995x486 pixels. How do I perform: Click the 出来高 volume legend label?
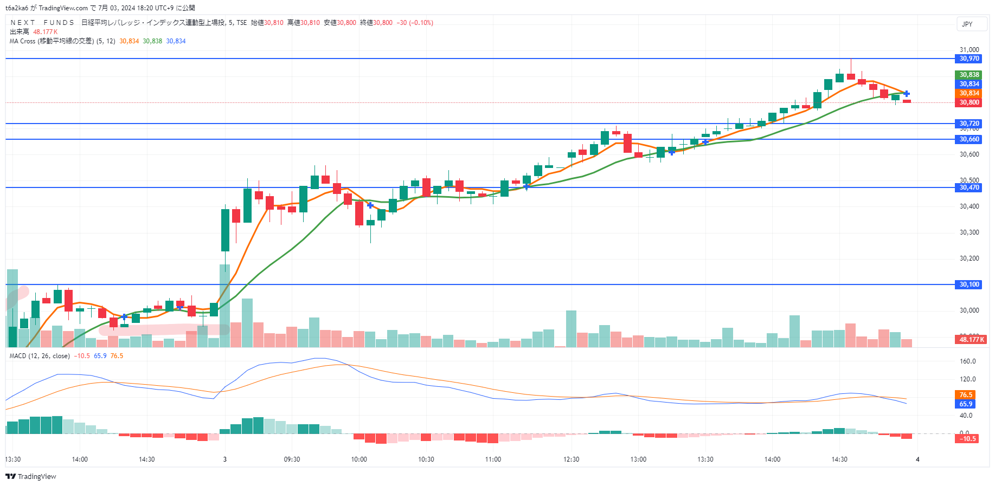tap(20, 32)
